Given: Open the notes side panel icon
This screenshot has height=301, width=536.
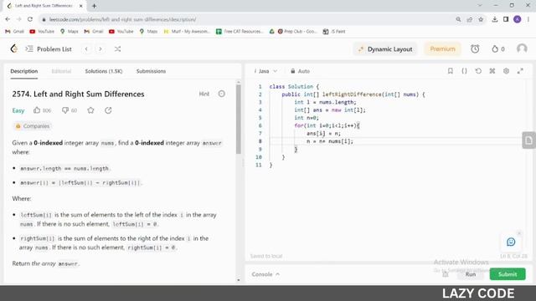Looking at the screenshot, I should click(528, 140).
